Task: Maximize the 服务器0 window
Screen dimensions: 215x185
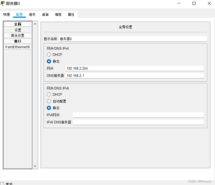Action: point(194,3)
